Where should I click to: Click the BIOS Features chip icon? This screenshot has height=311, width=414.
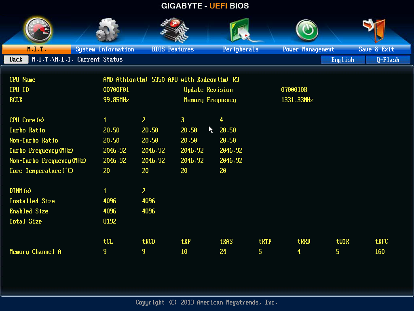click(x=174, y=30)
